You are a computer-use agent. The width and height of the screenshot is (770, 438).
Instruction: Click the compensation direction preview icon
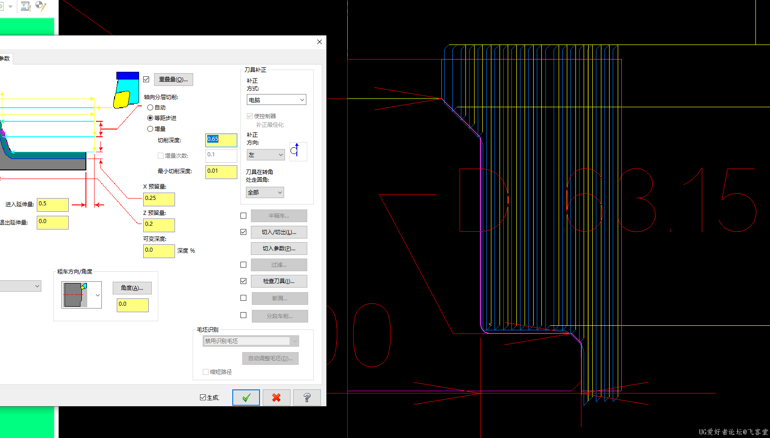[298, 151]
